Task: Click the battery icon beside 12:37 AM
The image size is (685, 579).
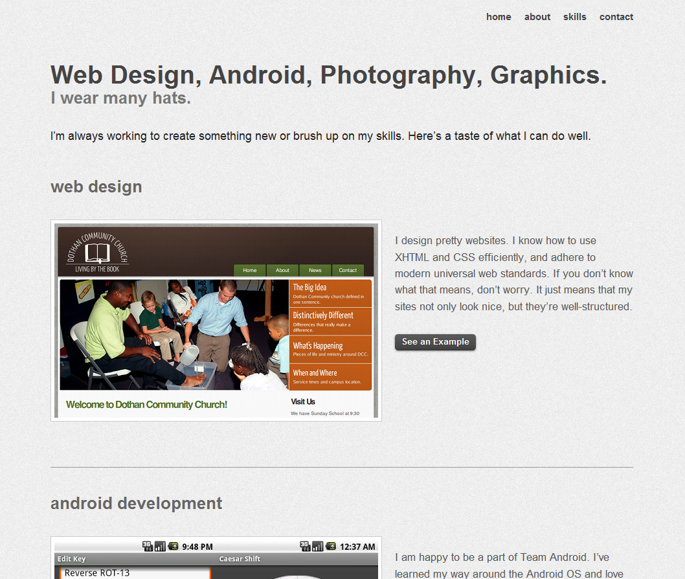Action: coord(331,546)
